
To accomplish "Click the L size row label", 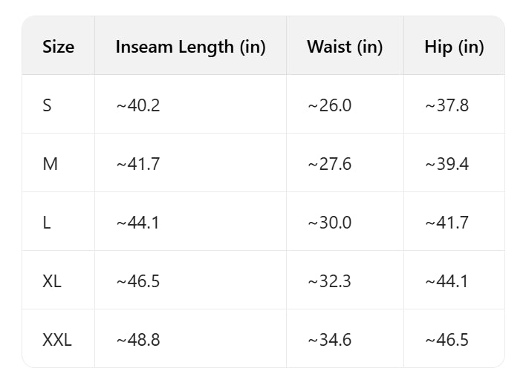I will coord(47,223).
